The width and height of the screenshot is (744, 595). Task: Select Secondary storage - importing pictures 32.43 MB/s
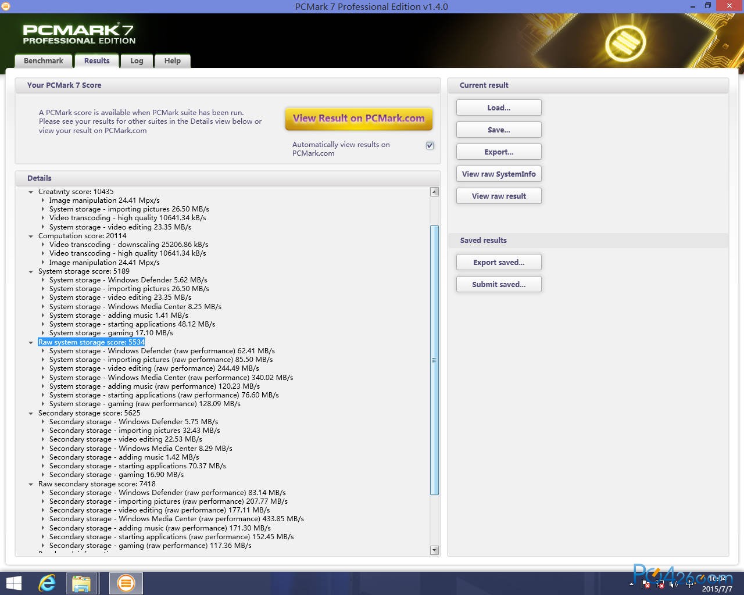[134, 431]
